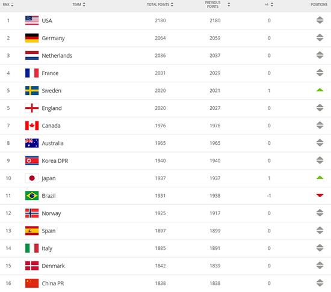Open the England team name

[x=52, y=108]
